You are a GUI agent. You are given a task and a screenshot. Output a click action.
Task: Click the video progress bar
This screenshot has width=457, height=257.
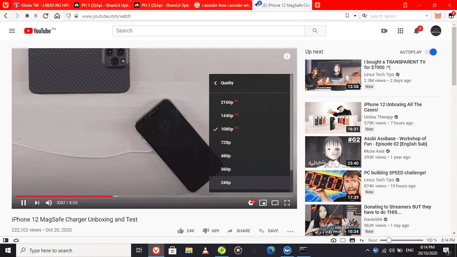154,196
